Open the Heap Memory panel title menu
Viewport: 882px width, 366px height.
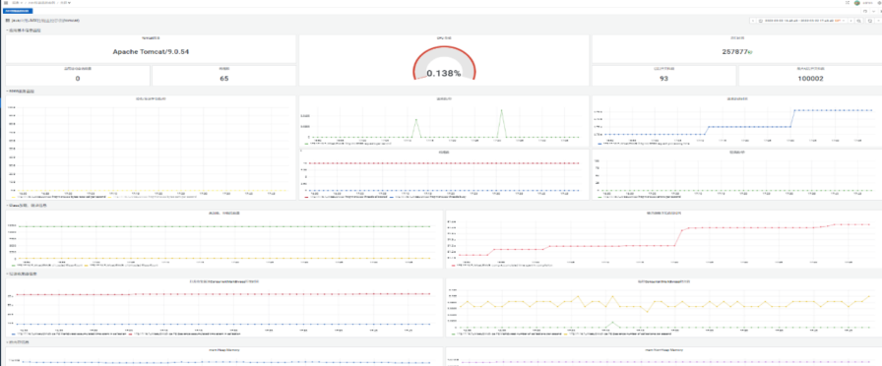223,349
